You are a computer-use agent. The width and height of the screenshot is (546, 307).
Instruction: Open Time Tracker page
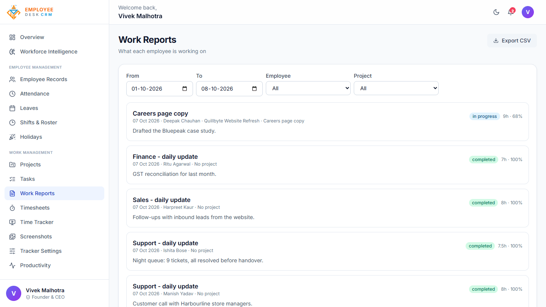tap(54, 222)
